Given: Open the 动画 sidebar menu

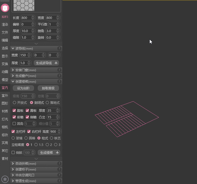Looking at the screenshot, I should tap(5, 72).
